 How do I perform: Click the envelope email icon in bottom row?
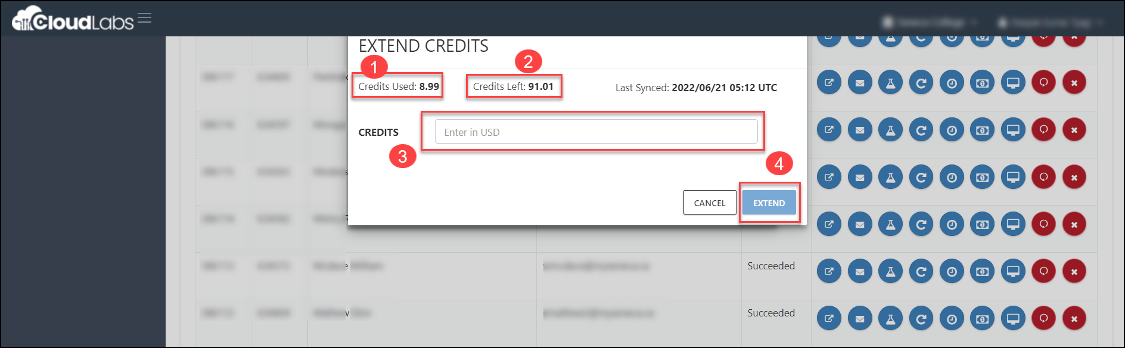860,319
